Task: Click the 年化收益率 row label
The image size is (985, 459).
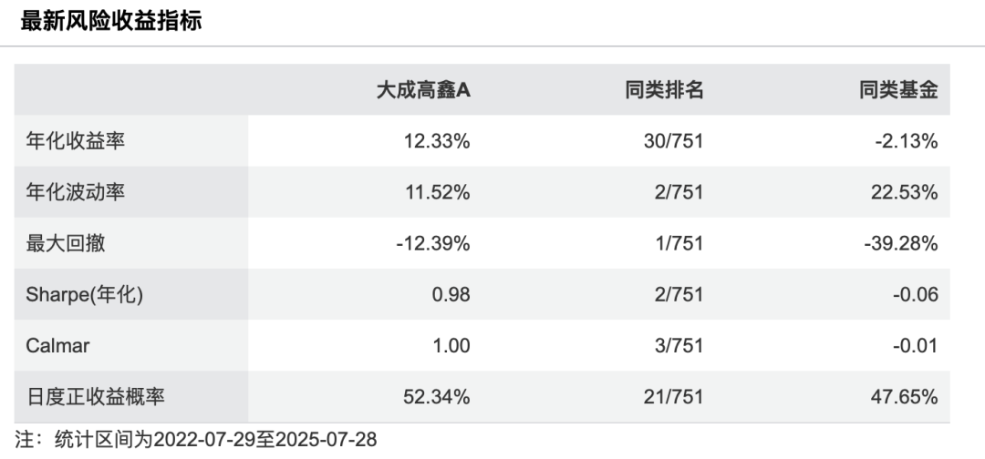Action: click(x=75, y=141)
